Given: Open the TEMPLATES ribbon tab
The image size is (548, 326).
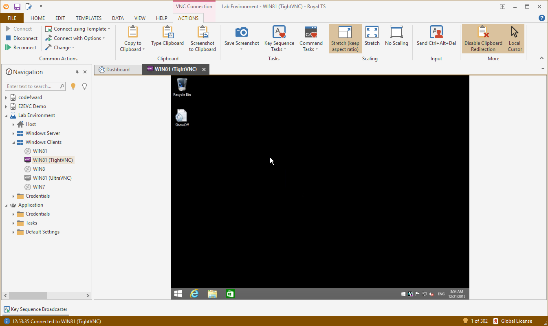Looking at the screenshot, I should (x=88, y=18).
